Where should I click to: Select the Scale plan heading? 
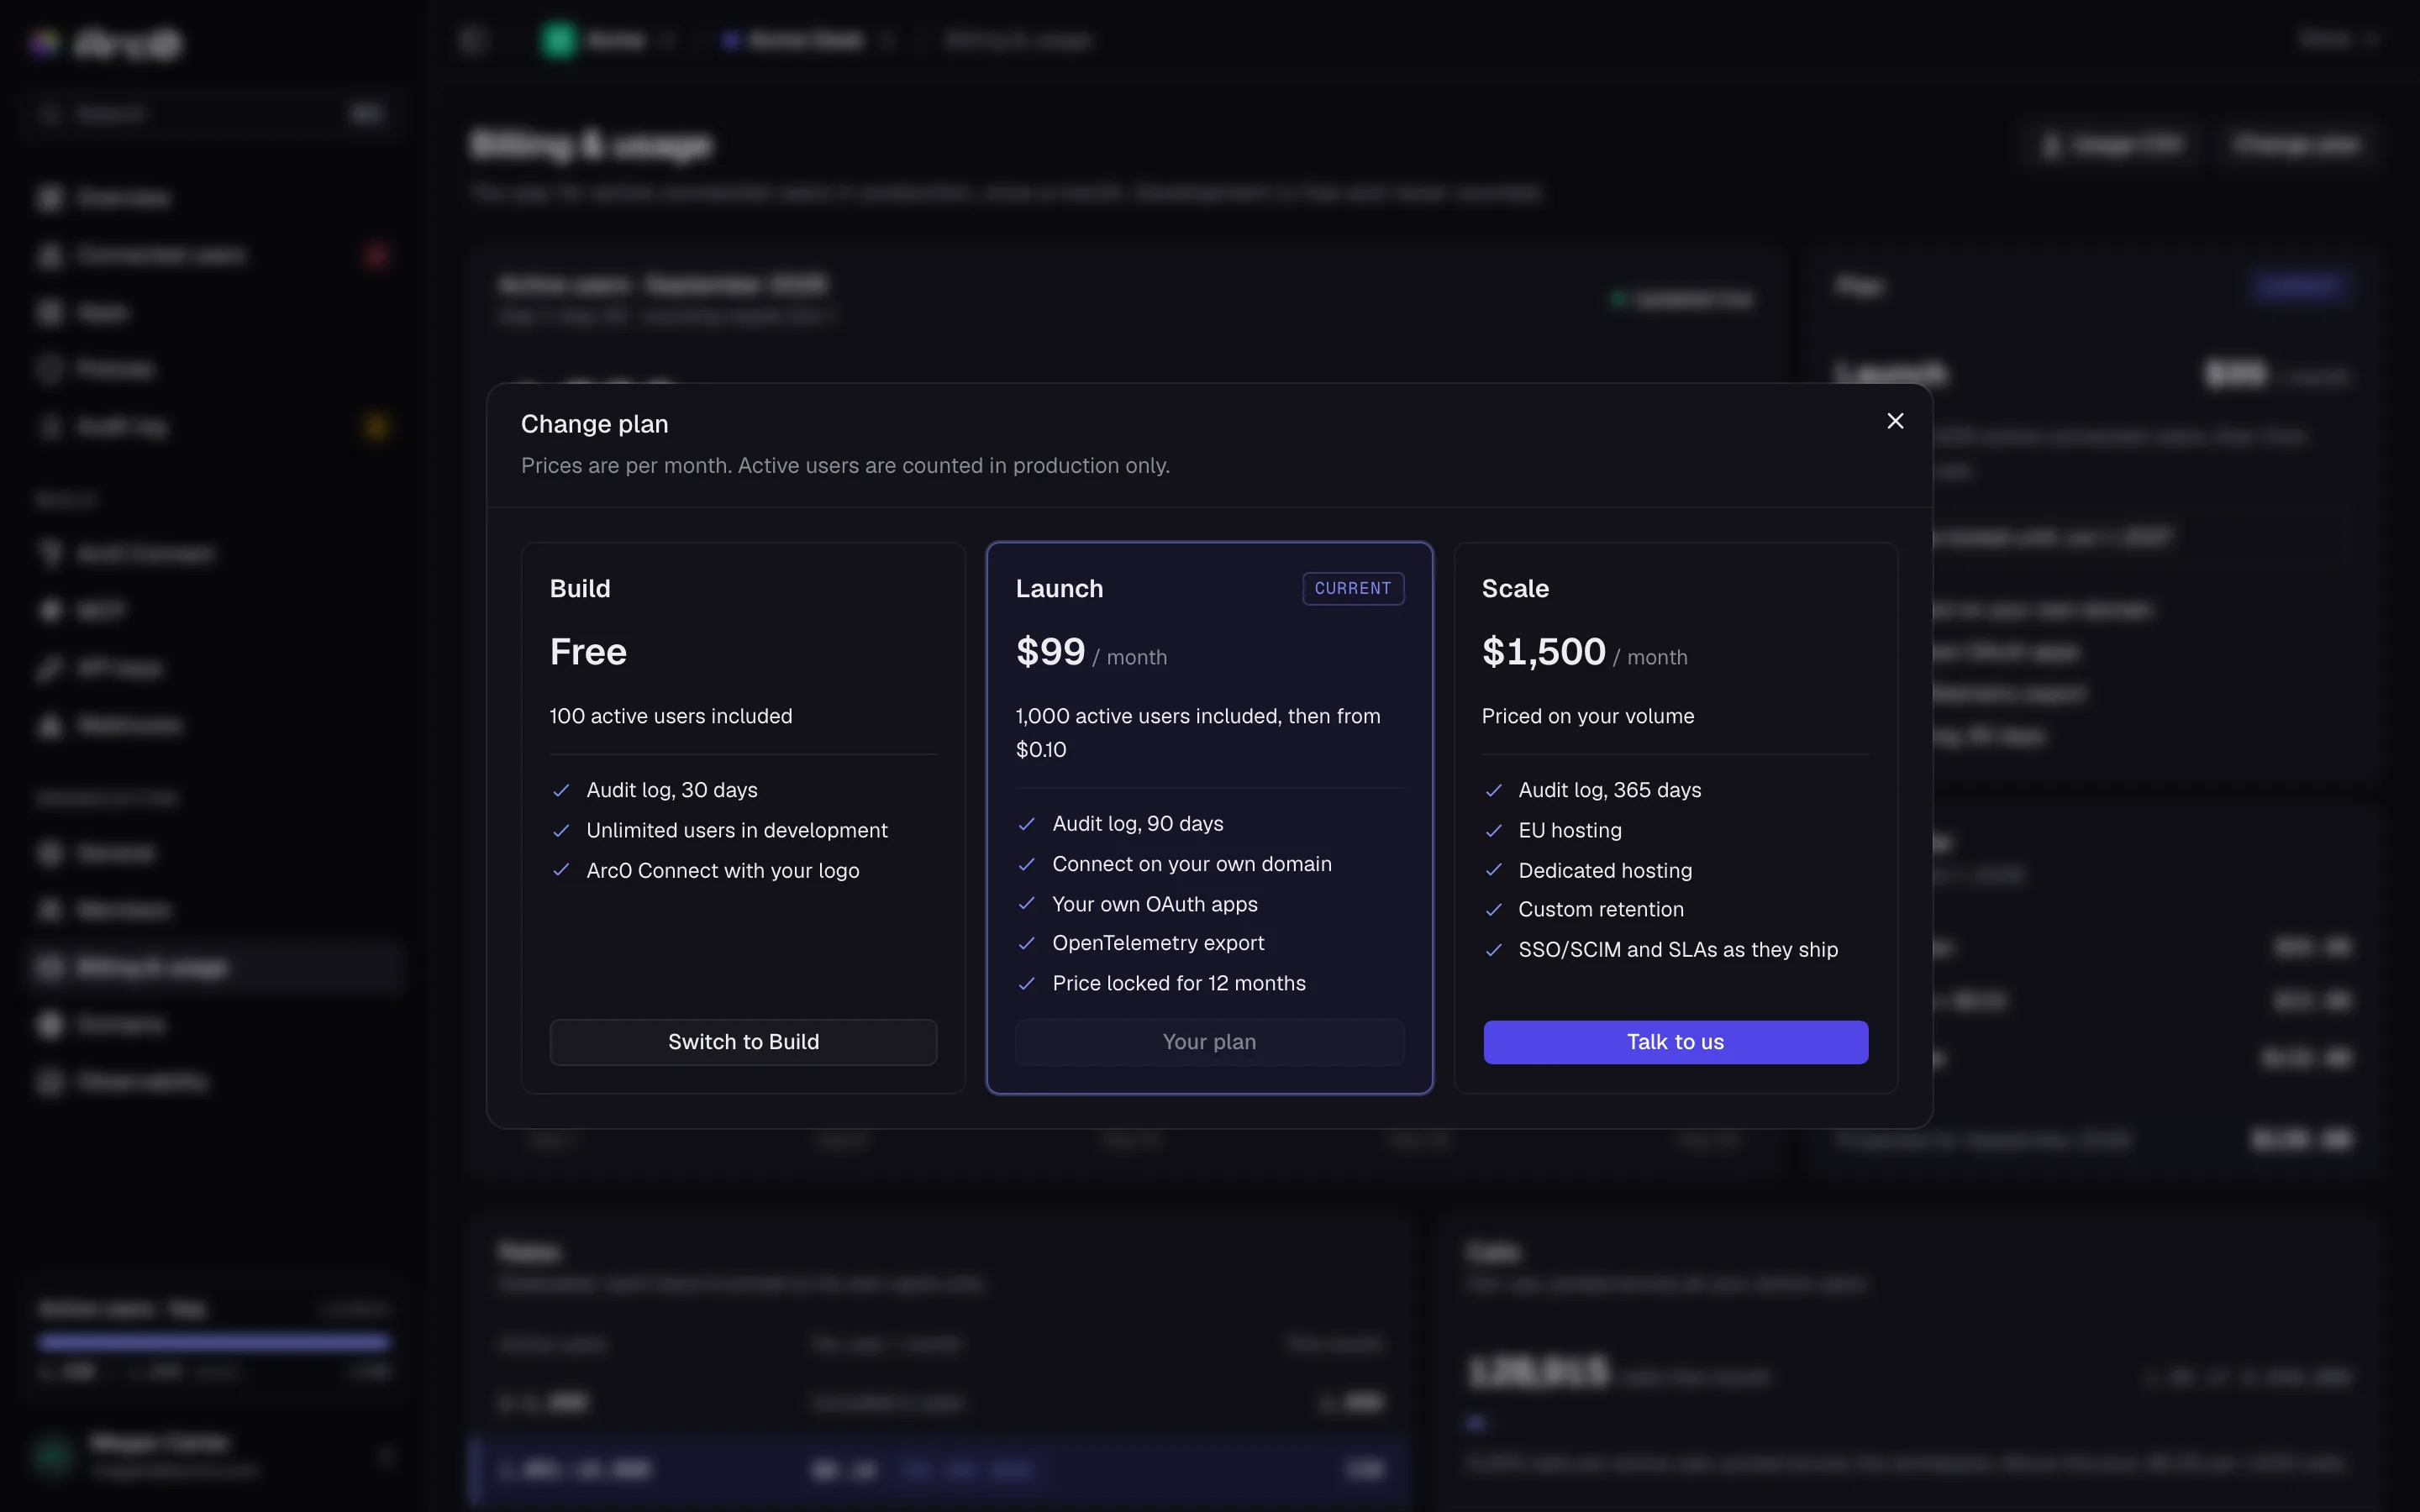coord(1515,588)
